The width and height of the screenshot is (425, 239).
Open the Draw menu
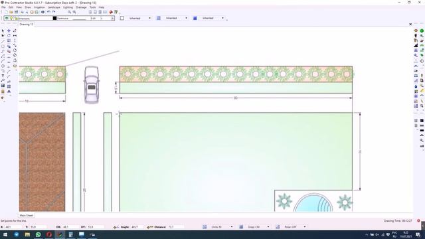pyautogui.click(x=28, y=7)
